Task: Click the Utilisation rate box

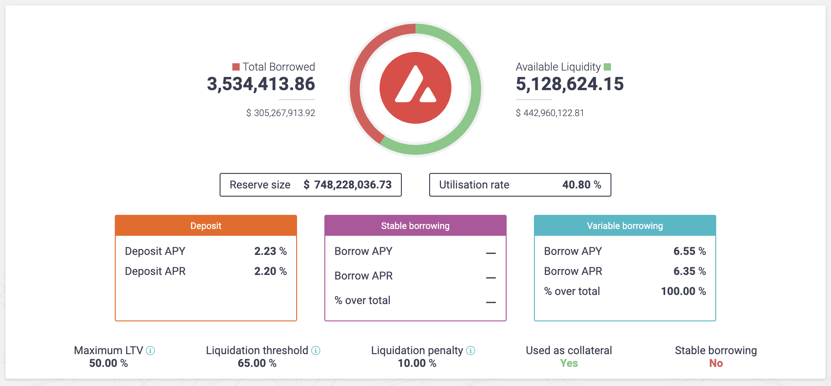Action: pos(520,185)
